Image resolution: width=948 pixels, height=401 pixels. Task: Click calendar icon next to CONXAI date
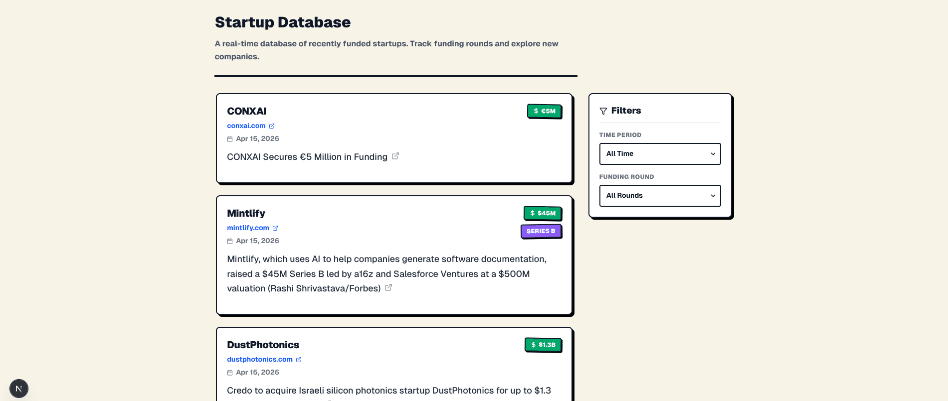(230, 139)
